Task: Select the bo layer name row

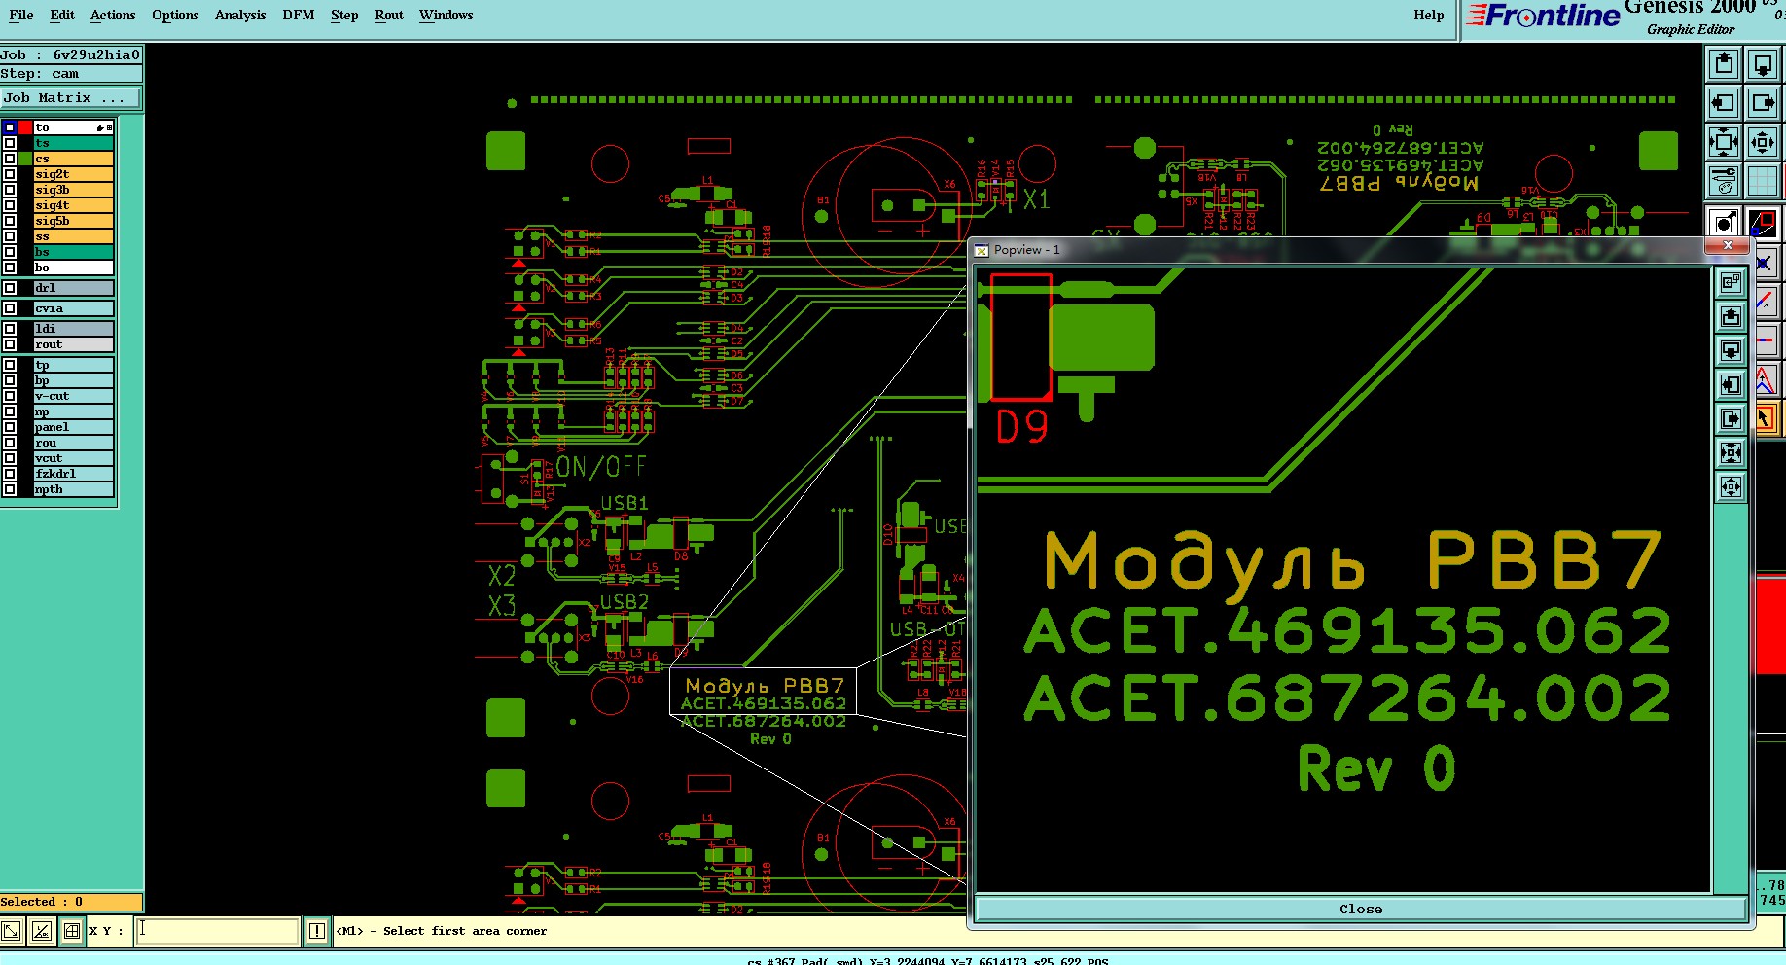Action: click(74, 268)
